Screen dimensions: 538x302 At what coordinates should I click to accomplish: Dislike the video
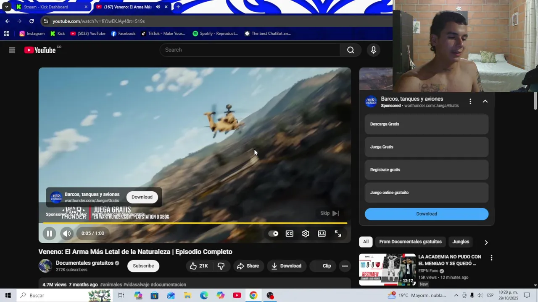(x=221, y=266)
